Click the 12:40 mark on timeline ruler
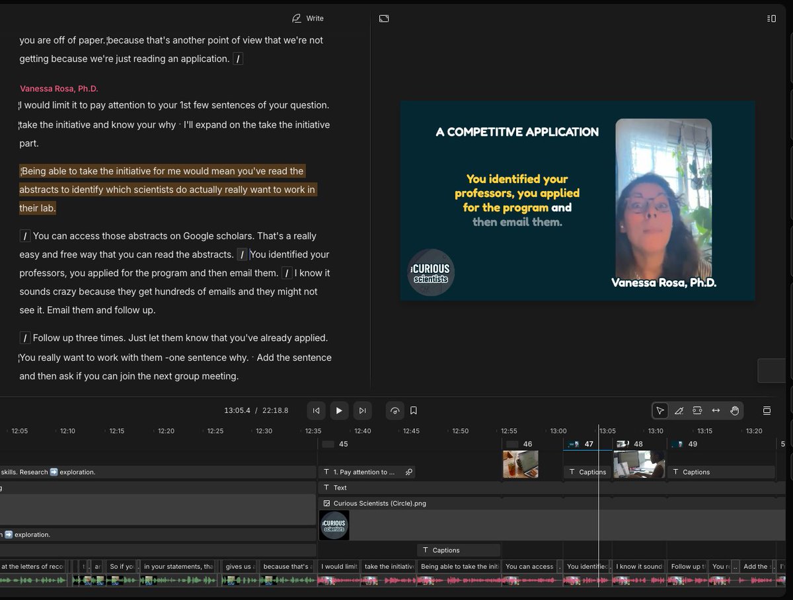793x600 pixels. (x=362, y=431)
